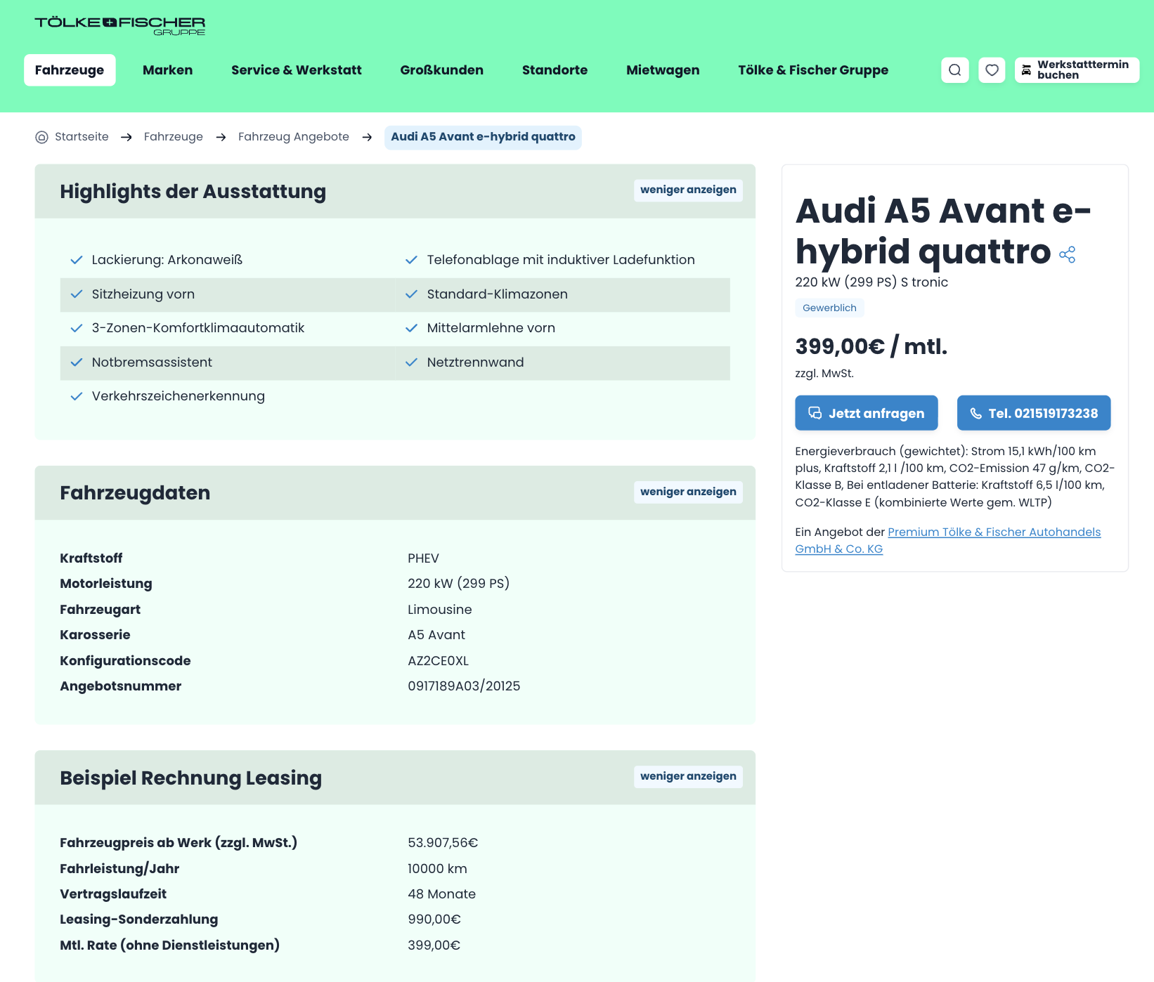Click the Tölke & Fischer Gruppe logo
This screenshot has width=1154, height=982.
(x=120, y=26)
